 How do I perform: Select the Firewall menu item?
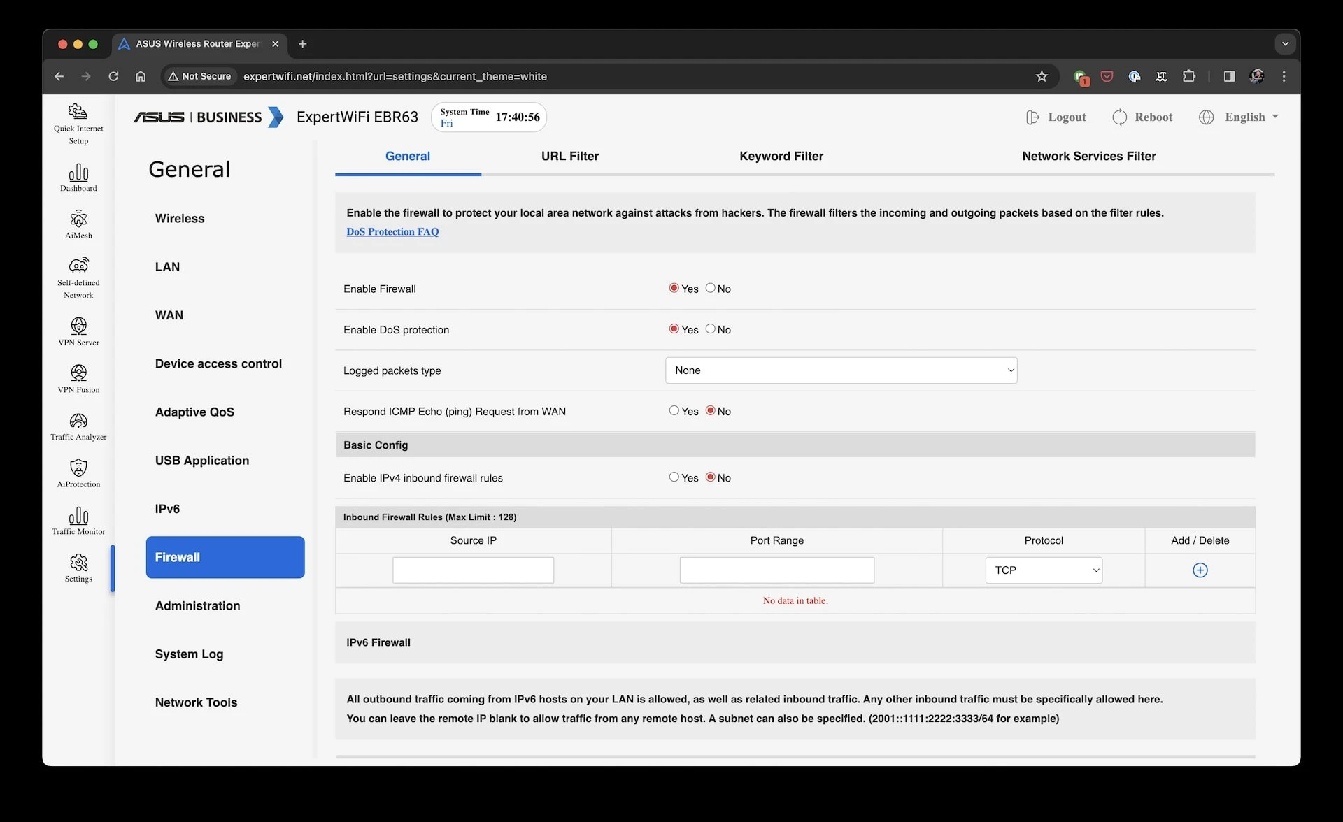coord(225,557)
